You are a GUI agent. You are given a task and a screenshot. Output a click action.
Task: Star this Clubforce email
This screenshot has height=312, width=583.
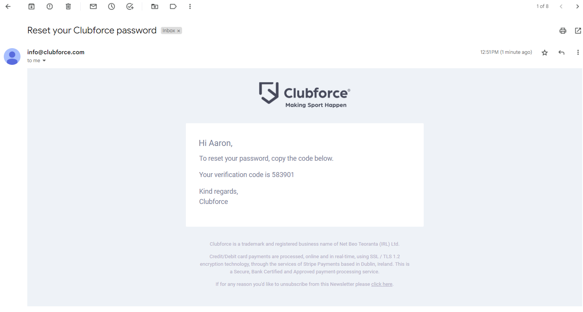(x=545, y=53)
